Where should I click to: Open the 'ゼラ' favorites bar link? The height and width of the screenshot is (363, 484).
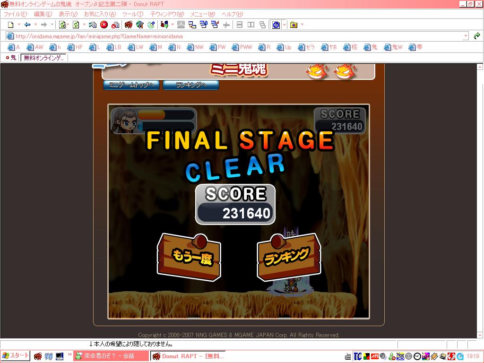tap(306, 47)
